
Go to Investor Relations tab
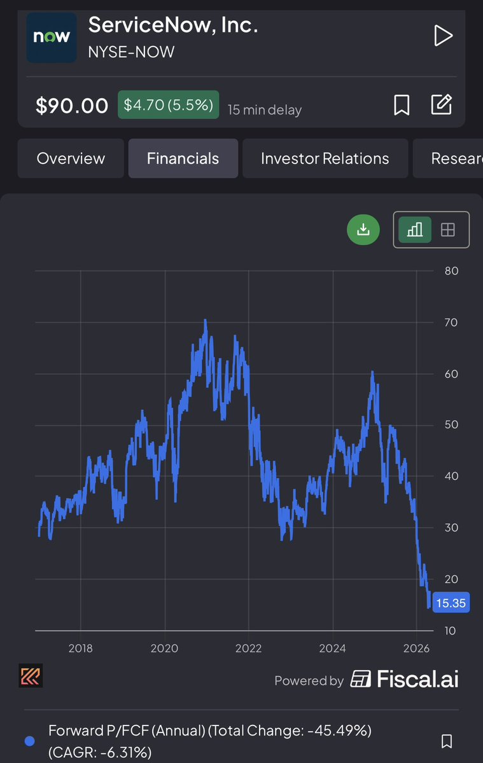[x=325, y=158]
